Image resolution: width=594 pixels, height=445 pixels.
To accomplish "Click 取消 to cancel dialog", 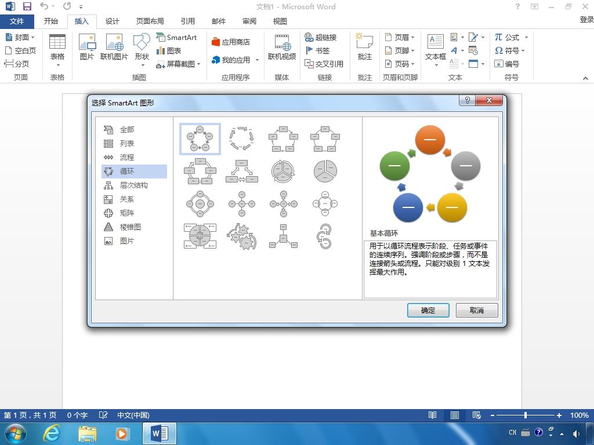I will 477,311.
